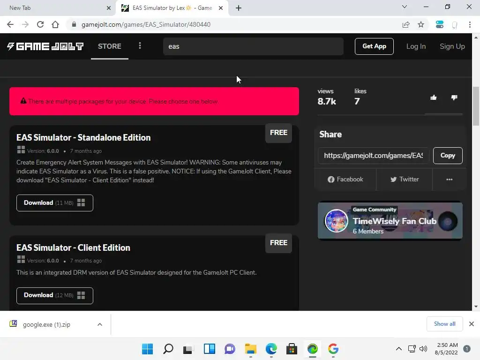Open the Windows Start menu
The width and height of the screenshot is (480, 360).
(x=147, y=349)
